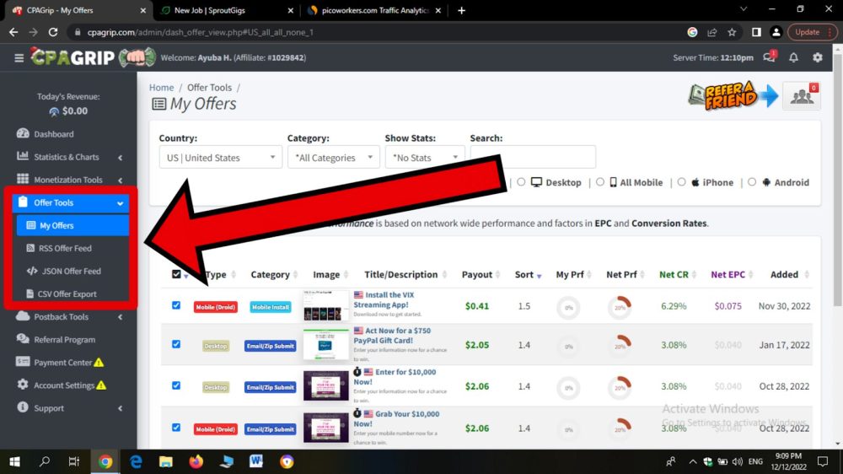Screen dimensions: 843x474
Task: Click the Support info icon
Action: pos(23,407)
